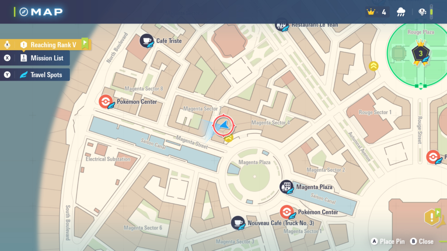This screenshot has height=251, width=447.
Task: Select the Pokémon Center icon near Magenta Sector 8
Action: [105, 102]
